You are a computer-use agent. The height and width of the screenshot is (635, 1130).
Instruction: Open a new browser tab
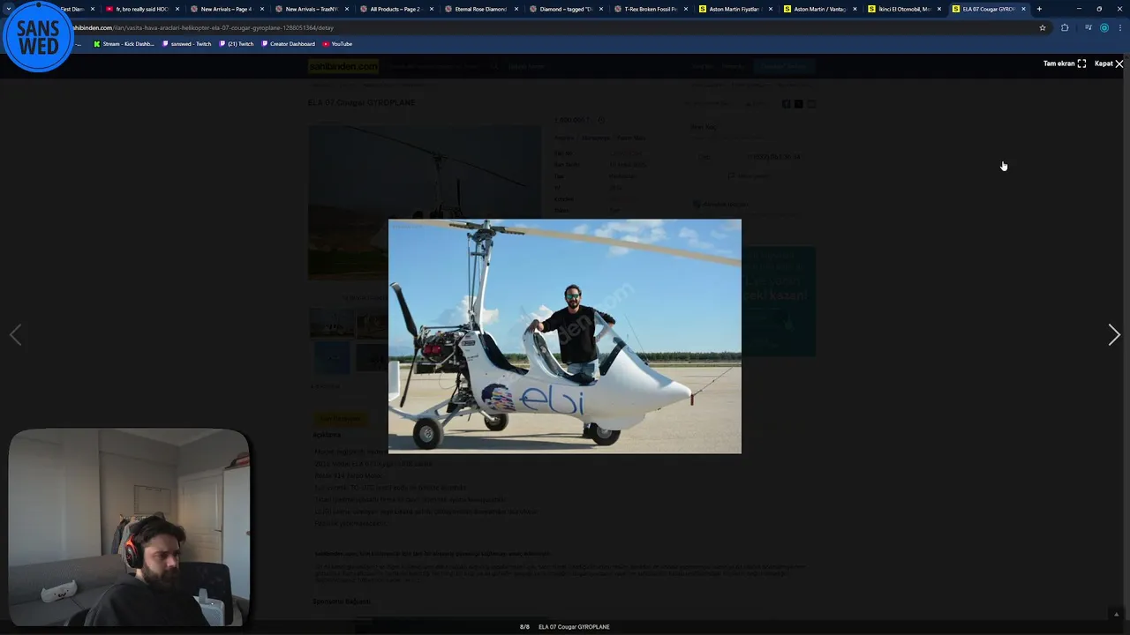coord(1039,9)
